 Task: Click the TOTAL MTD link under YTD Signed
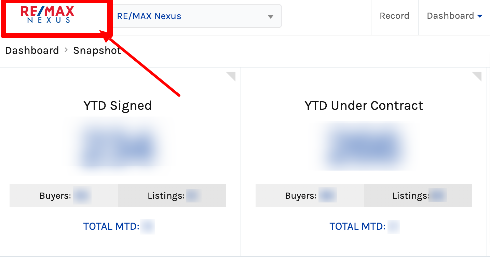[118, 226]
